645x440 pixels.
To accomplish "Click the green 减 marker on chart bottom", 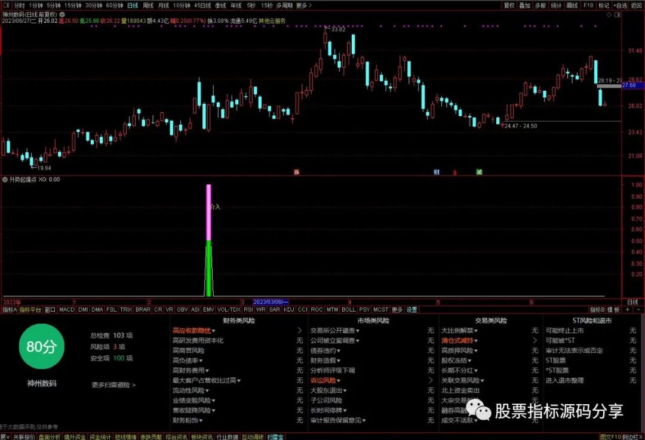I will pyautogui.click(x=479, y=172).
